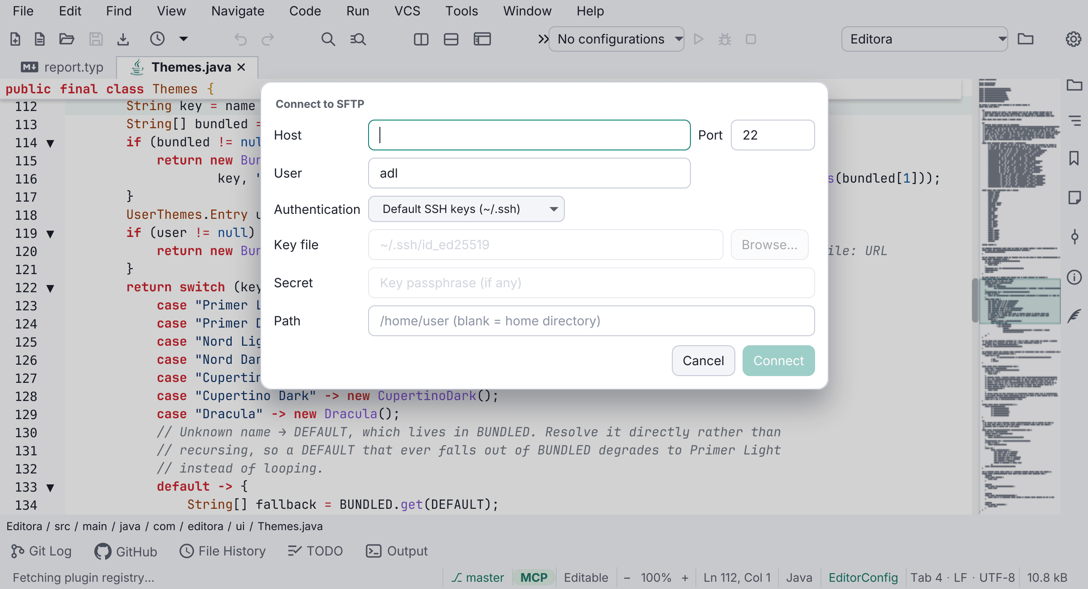
Task: Click the info circle icon in right sidebar
Action: click(1074, 277)
